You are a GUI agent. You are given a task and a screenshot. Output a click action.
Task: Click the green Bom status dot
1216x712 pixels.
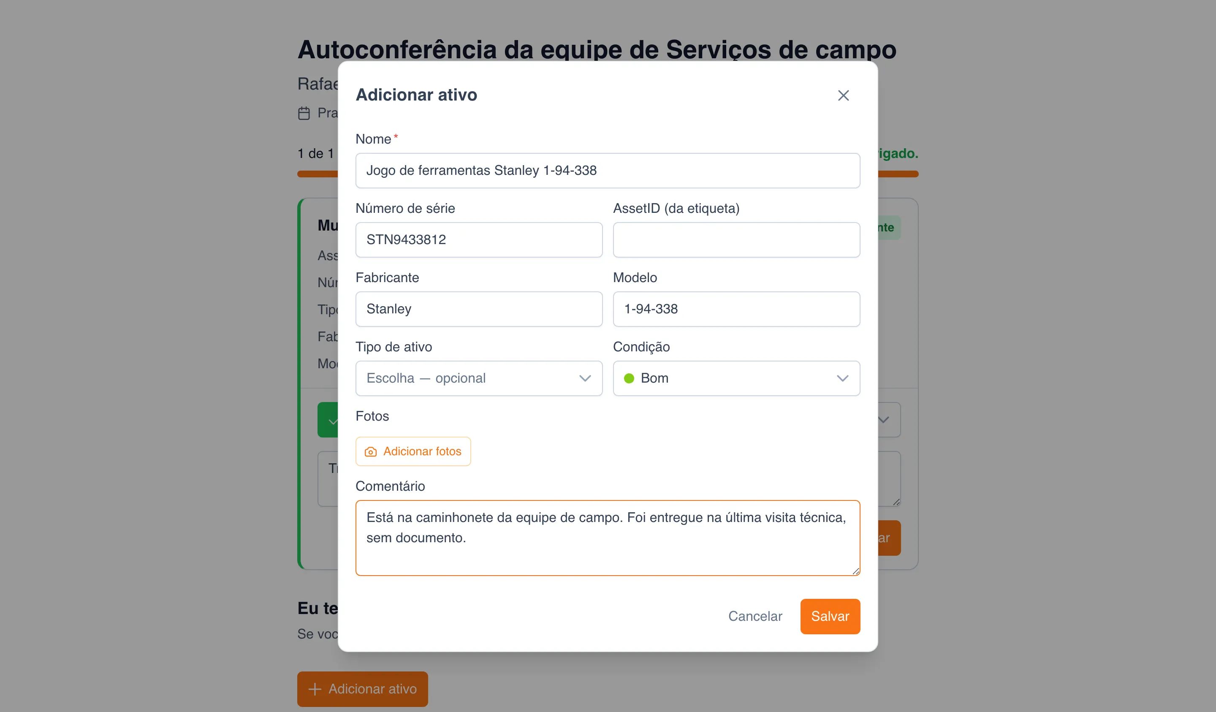(629, 378)
